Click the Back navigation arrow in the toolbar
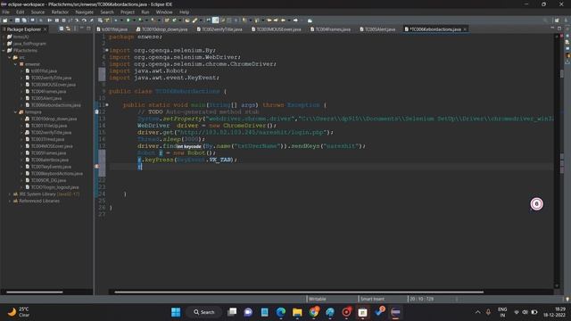The image size is (571, 321). [283, 21]
